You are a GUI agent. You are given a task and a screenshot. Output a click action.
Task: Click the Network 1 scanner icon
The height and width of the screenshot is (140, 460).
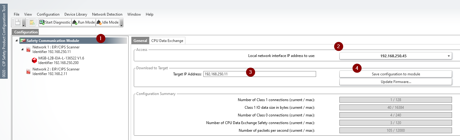(28, 49)
